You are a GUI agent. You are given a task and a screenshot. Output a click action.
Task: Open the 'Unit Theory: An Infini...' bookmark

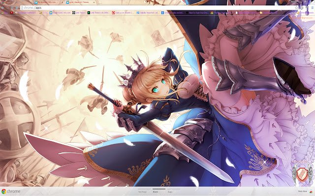click(98, 13)
